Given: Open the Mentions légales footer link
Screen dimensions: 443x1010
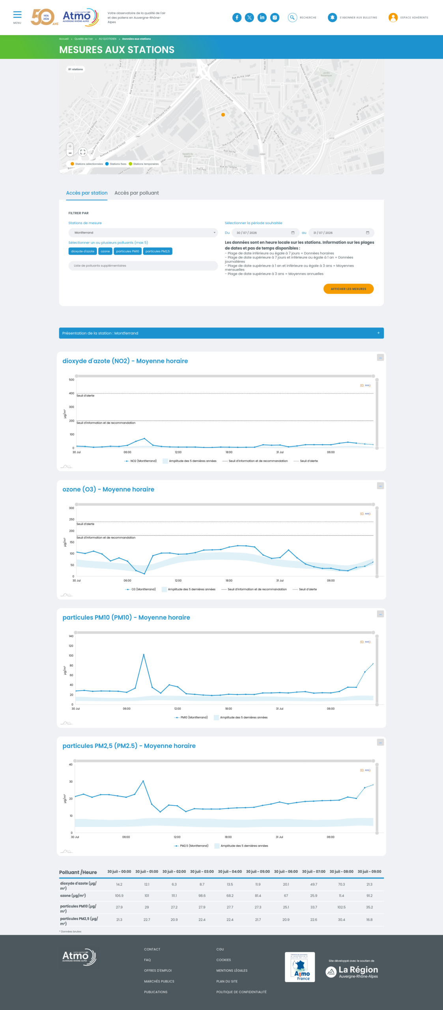Looking at the screenshot, I should (x=232, y=971).
